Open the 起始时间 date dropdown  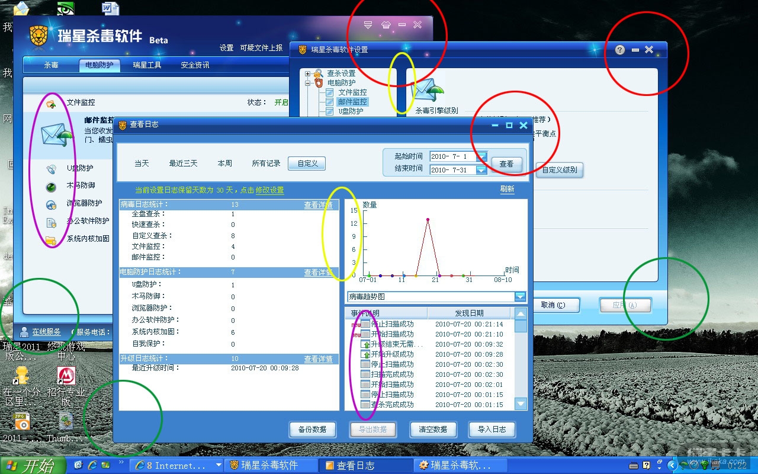click(x=481, y=157)
